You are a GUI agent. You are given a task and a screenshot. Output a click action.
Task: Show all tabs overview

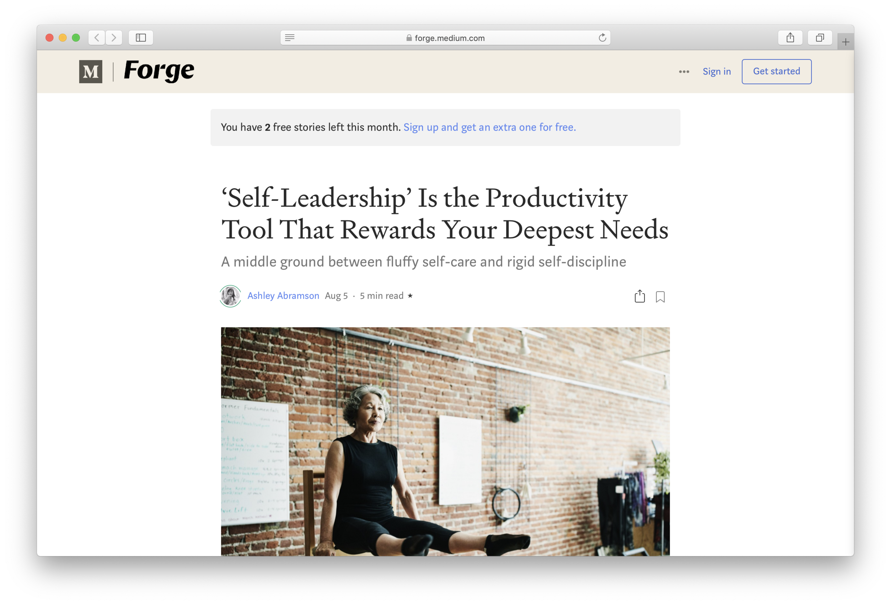click(820, 37)
